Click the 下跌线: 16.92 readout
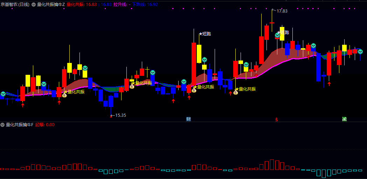 pos(145,5)
